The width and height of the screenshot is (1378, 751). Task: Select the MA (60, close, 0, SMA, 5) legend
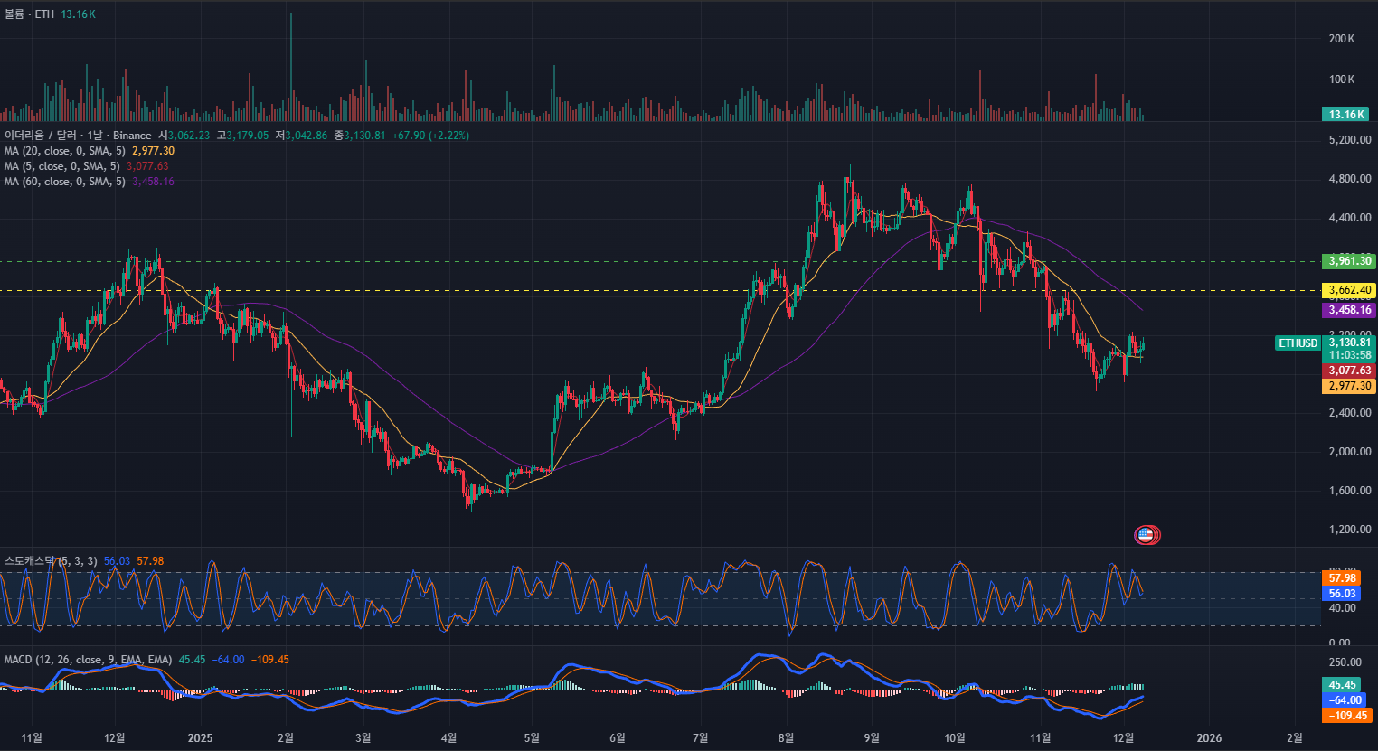(x=64, y=182)
